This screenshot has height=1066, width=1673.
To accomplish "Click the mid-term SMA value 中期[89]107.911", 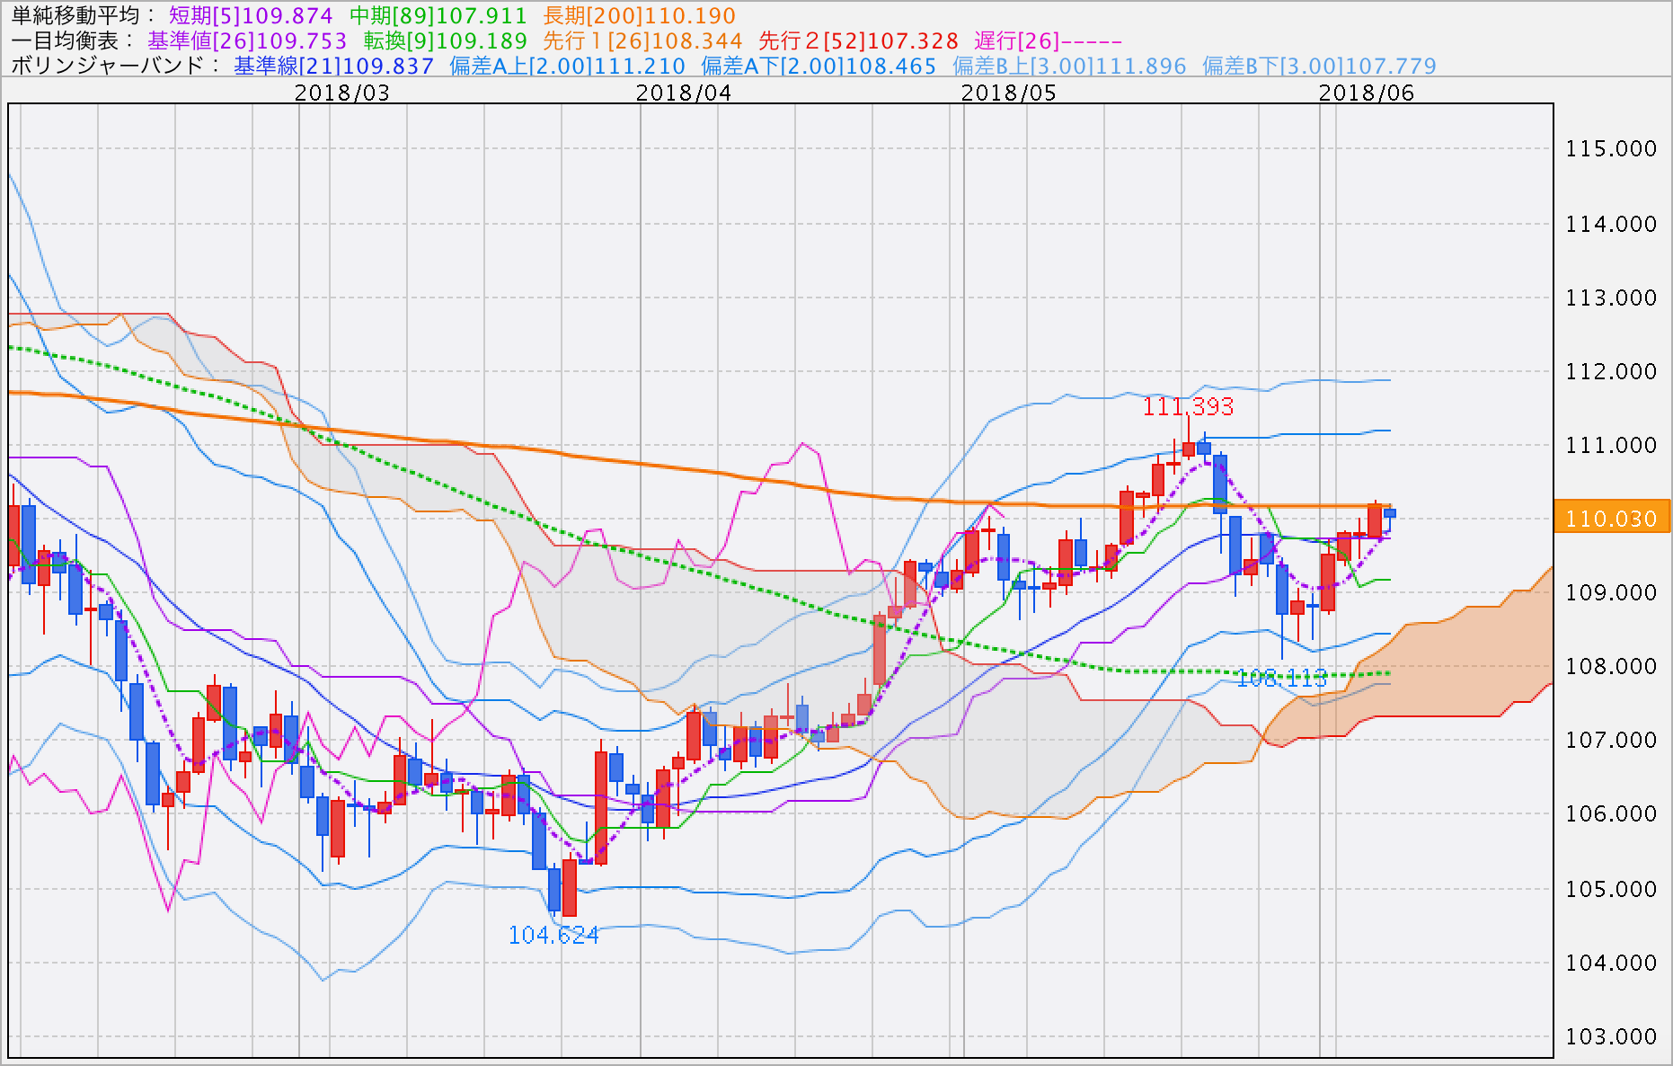I will (x=438, y=15).
